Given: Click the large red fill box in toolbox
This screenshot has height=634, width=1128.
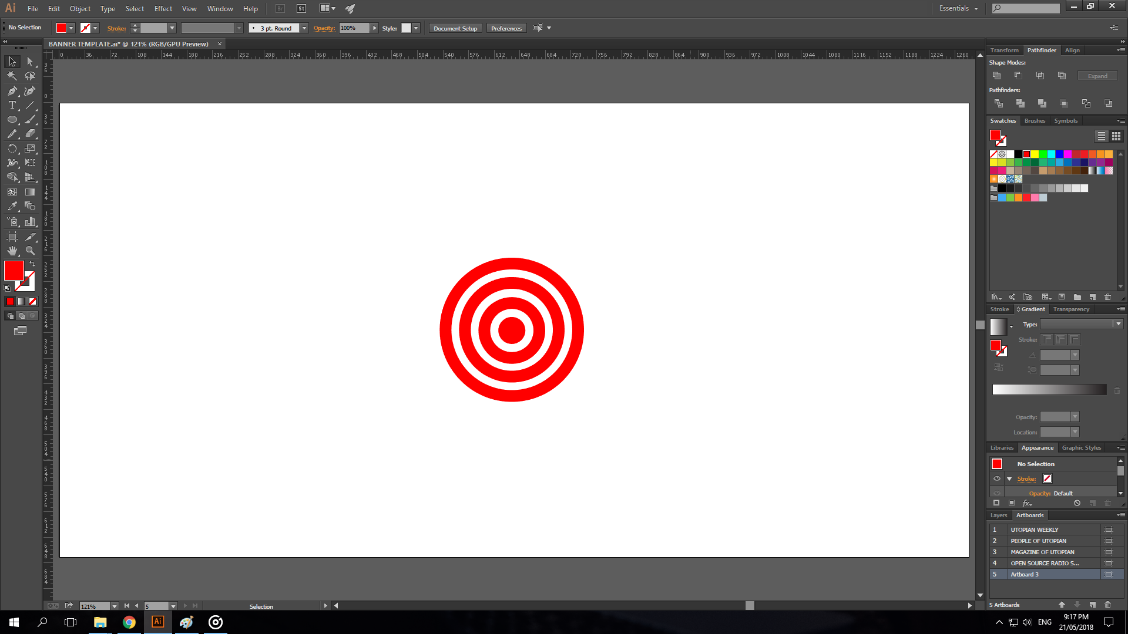Looking at the screenshot, I should 14,271.
